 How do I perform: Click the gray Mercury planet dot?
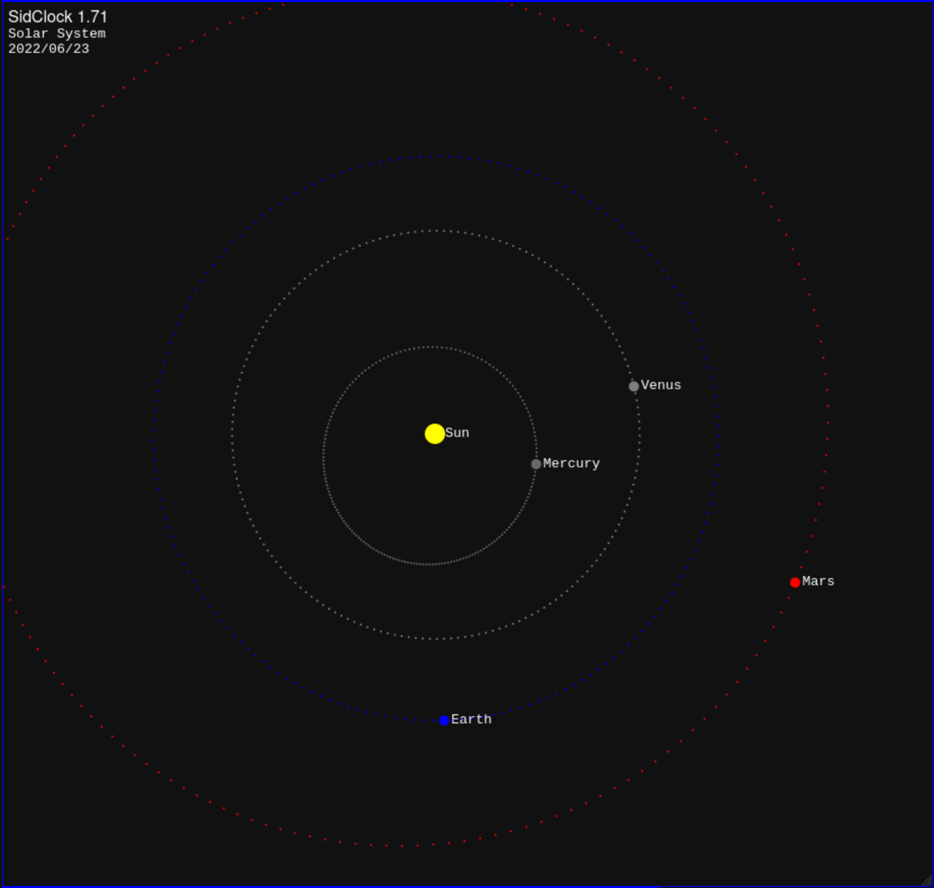pos(536,464)
